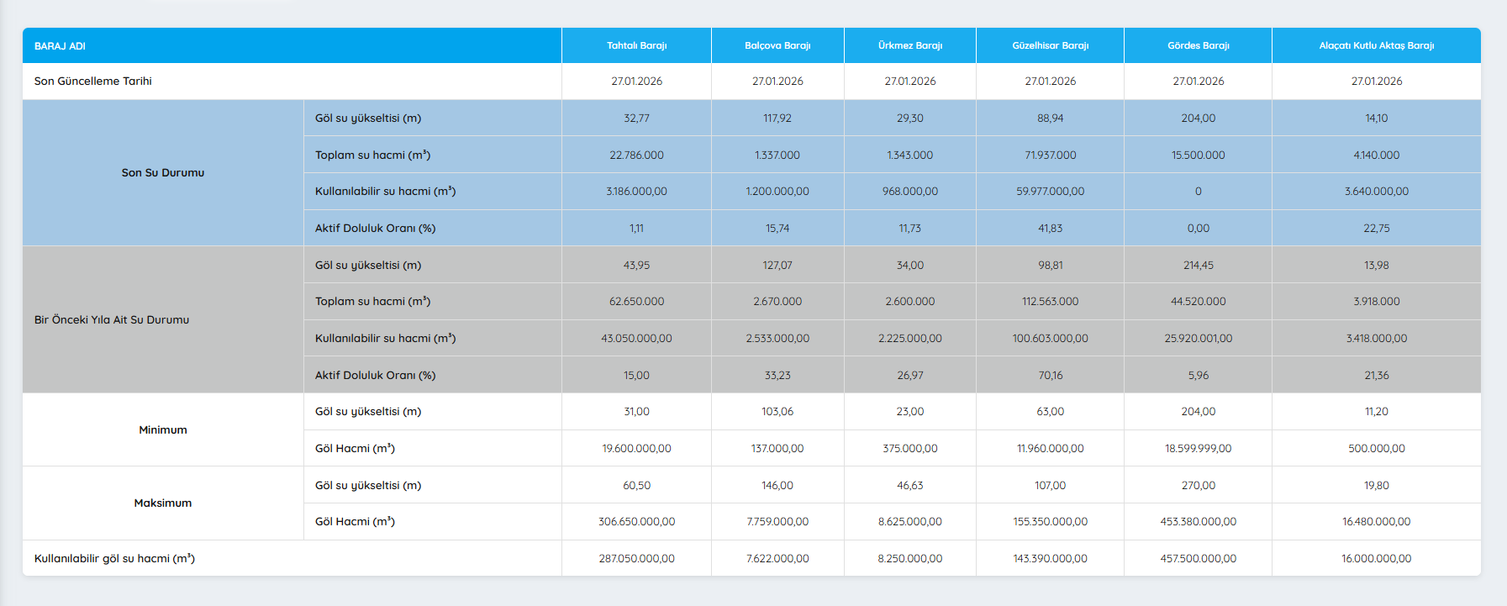Select the Gördes Barajı column header
The image size is (1507, 606).
1198,45
